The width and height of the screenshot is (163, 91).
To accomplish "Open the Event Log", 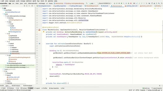I will pos(146,88).
